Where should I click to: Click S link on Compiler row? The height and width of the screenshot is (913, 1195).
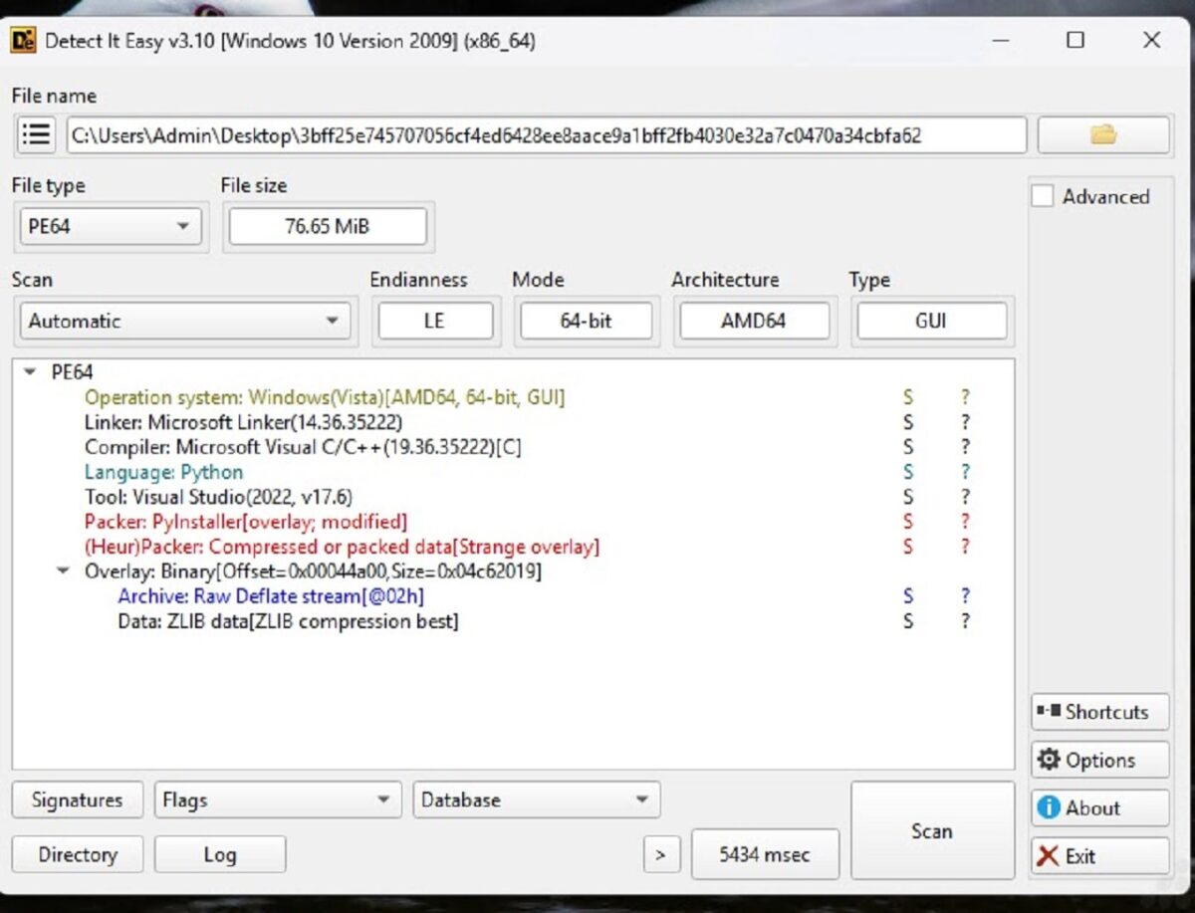tap(908, 447)
